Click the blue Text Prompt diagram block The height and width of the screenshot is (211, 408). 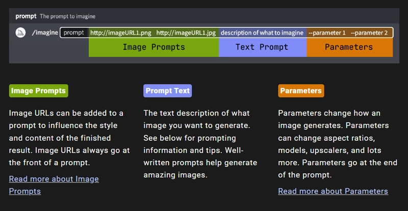pos(263,47)
